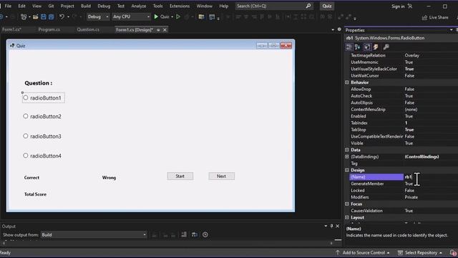Click the (Name) property value field
The height and width of the screenshot is (258, 458).
pyautogui.click(x=431, y=177)
